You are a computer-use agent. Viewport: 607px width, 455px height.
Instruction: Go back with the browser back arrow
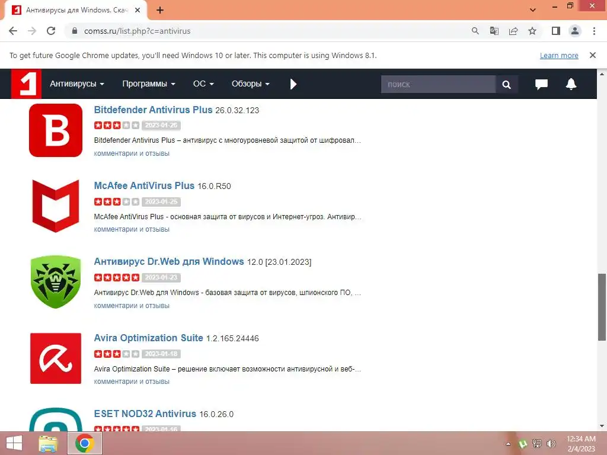point(13,31)
